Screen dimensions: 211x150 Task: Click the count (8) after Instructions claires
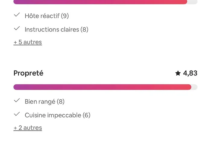pyautogui.click(x=84, y=29)
